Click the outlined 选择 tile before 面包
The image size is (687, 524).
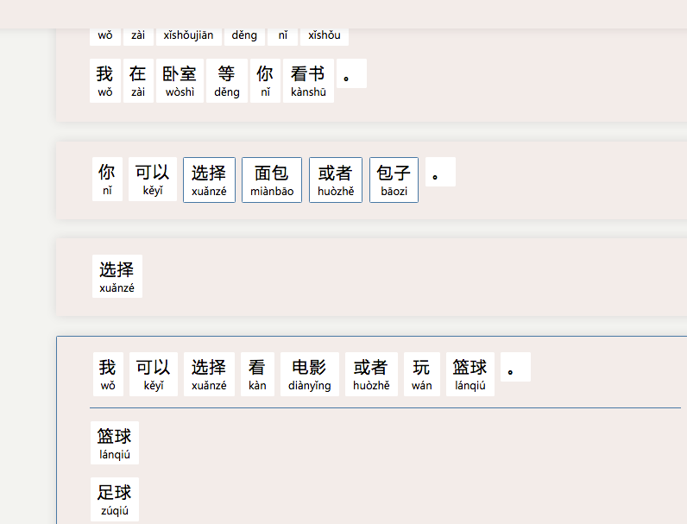[209, 180]
